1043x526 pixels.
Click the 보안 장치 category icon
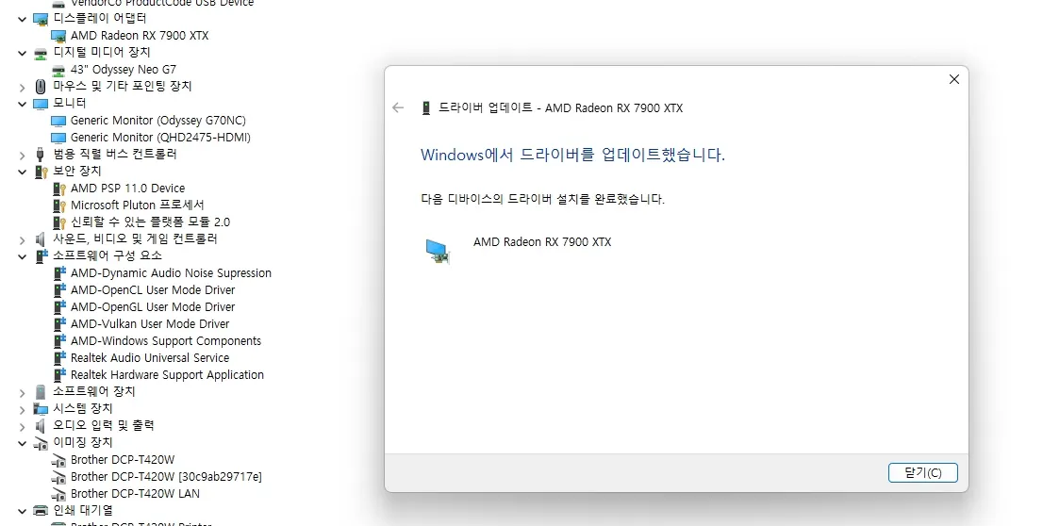(41, 172)
